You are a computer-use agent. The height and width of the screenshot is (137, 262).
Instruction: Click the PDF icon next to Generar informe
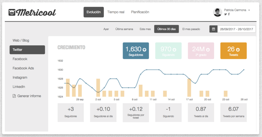14,96
